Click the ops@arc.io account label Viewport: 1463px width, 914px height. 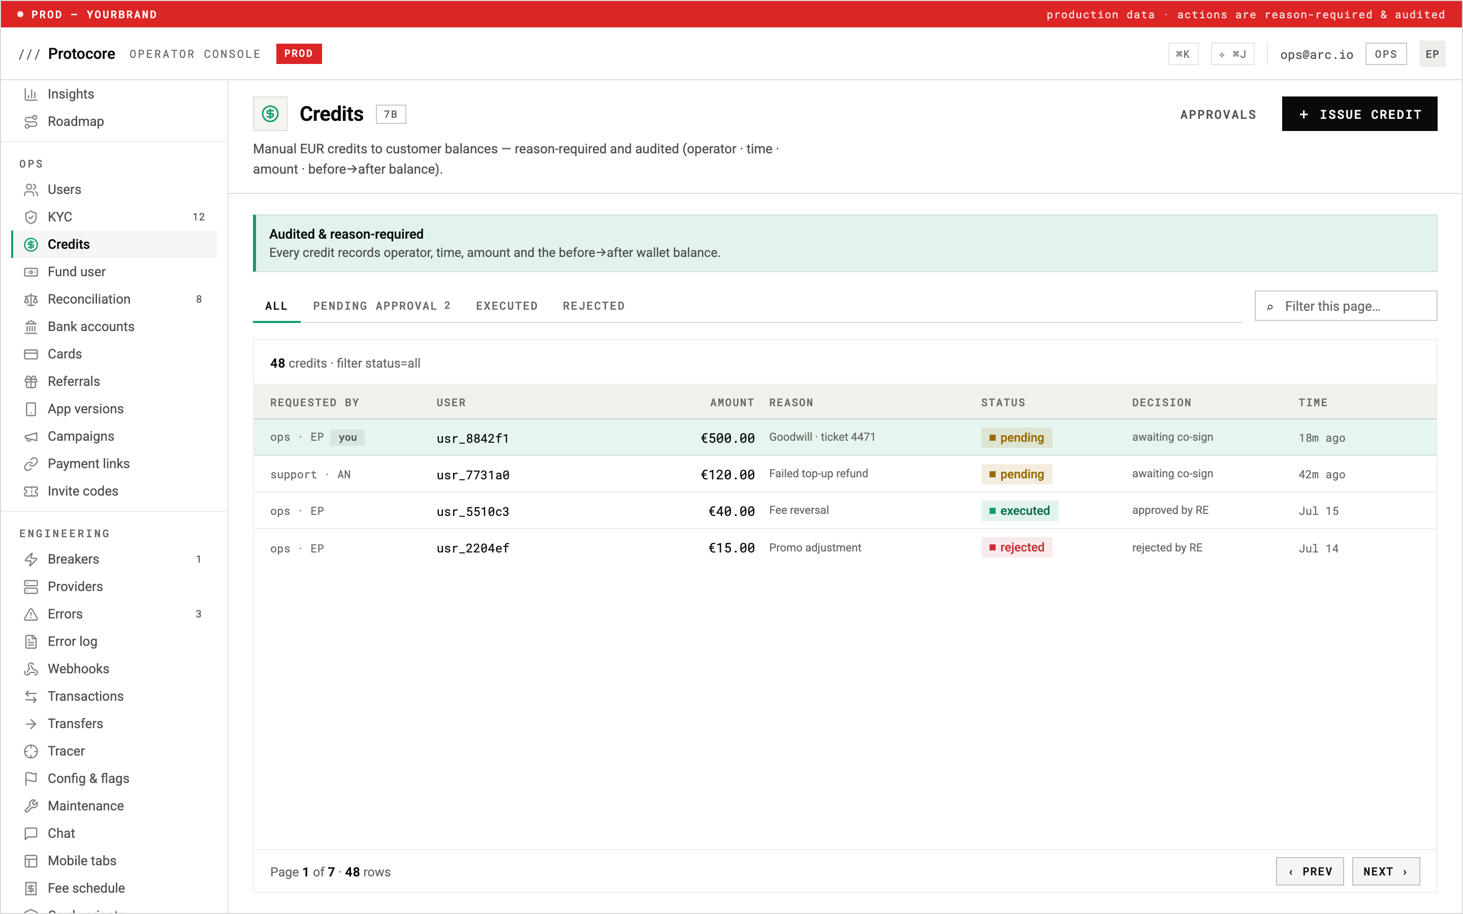[x=1317, y=54]
